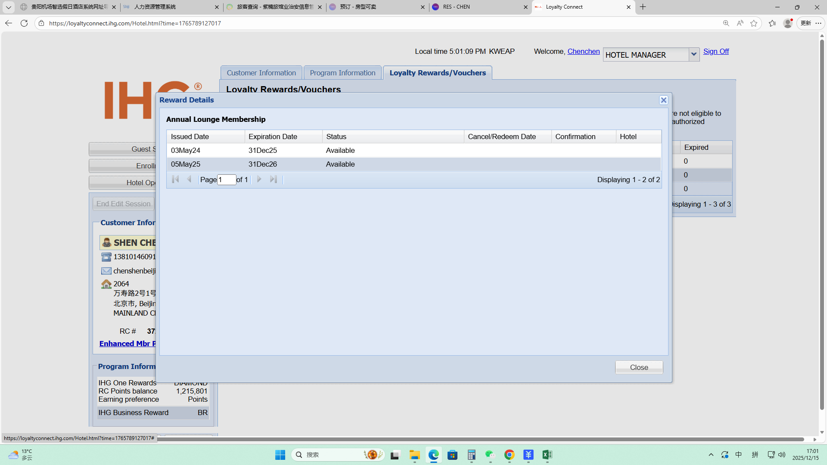Open browser zoom control icon
827x465 pixels.
(726, 23)
